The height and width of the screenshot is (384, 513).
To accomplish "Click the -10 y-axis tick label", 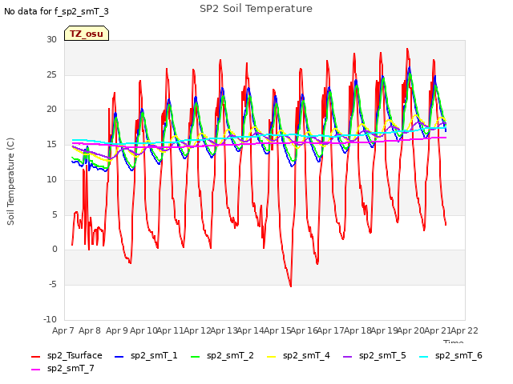I will [x=50, y=319].
